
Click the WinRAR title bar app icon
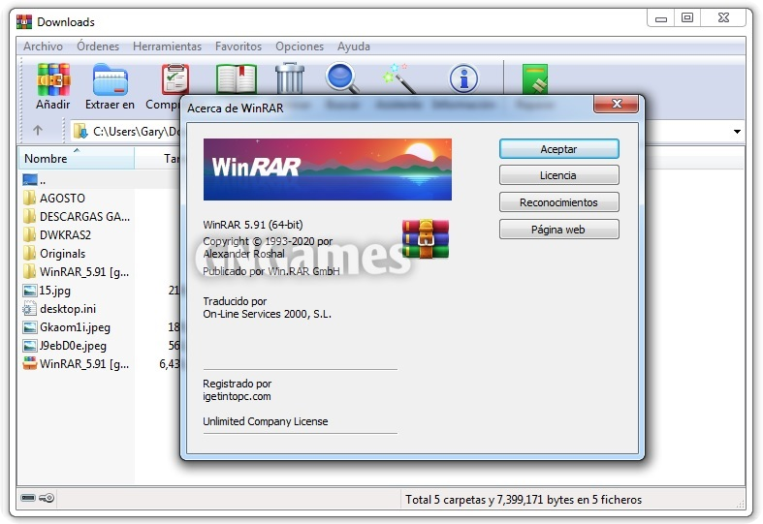(24, 22)
